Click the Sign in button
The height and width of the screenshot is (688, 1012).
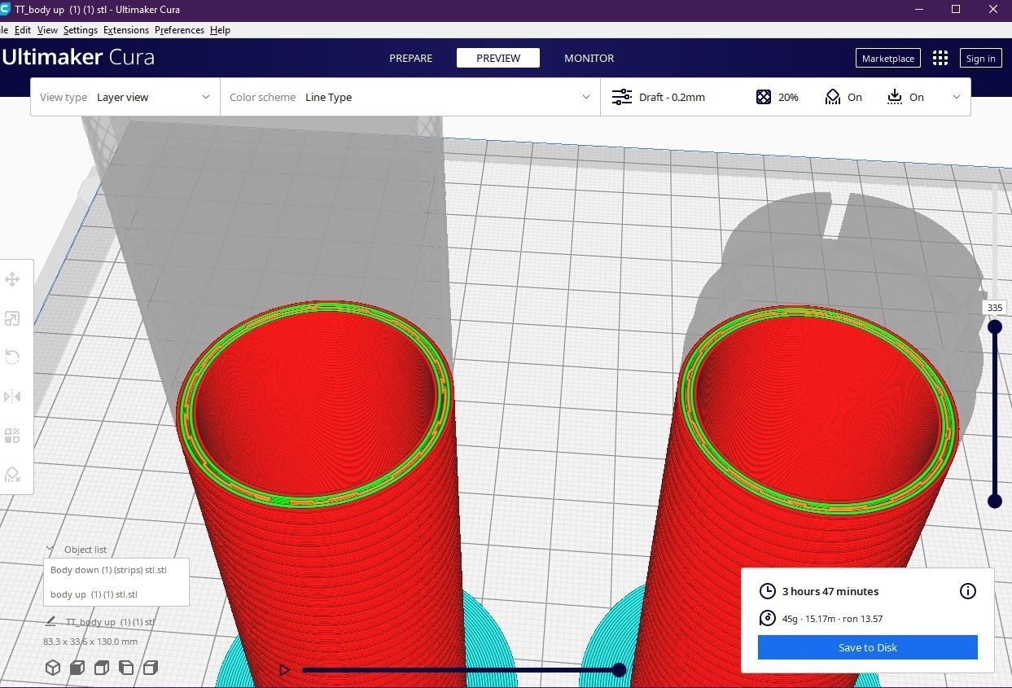click(980, 58)
